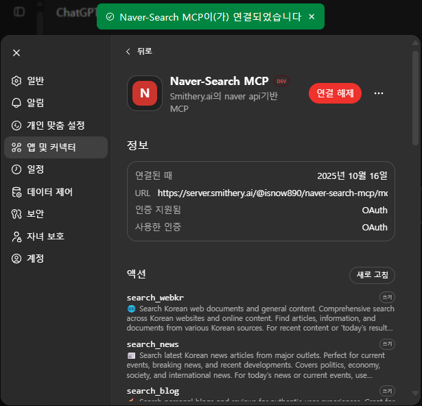422x406 pixels.
Task: Open the 계정 settings section
Action: click(x=56, y=259)
